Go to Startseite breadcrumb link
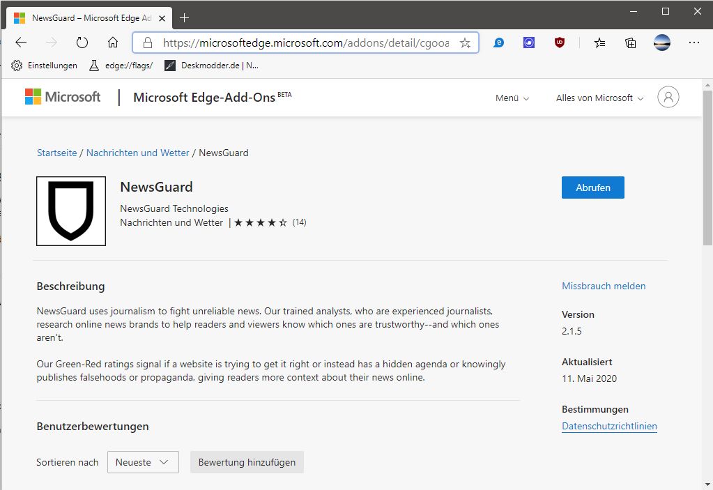The width and height of the screenshot is (713, 490). click(57, 153)
